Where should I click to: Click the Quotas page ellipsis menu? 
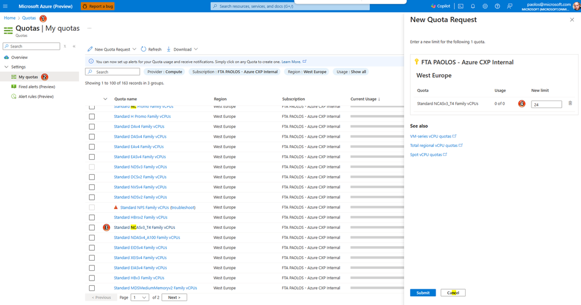click(90, 28)
